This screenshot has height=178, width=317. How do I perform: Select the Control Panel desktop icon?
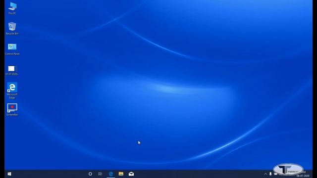click(12, 49)
